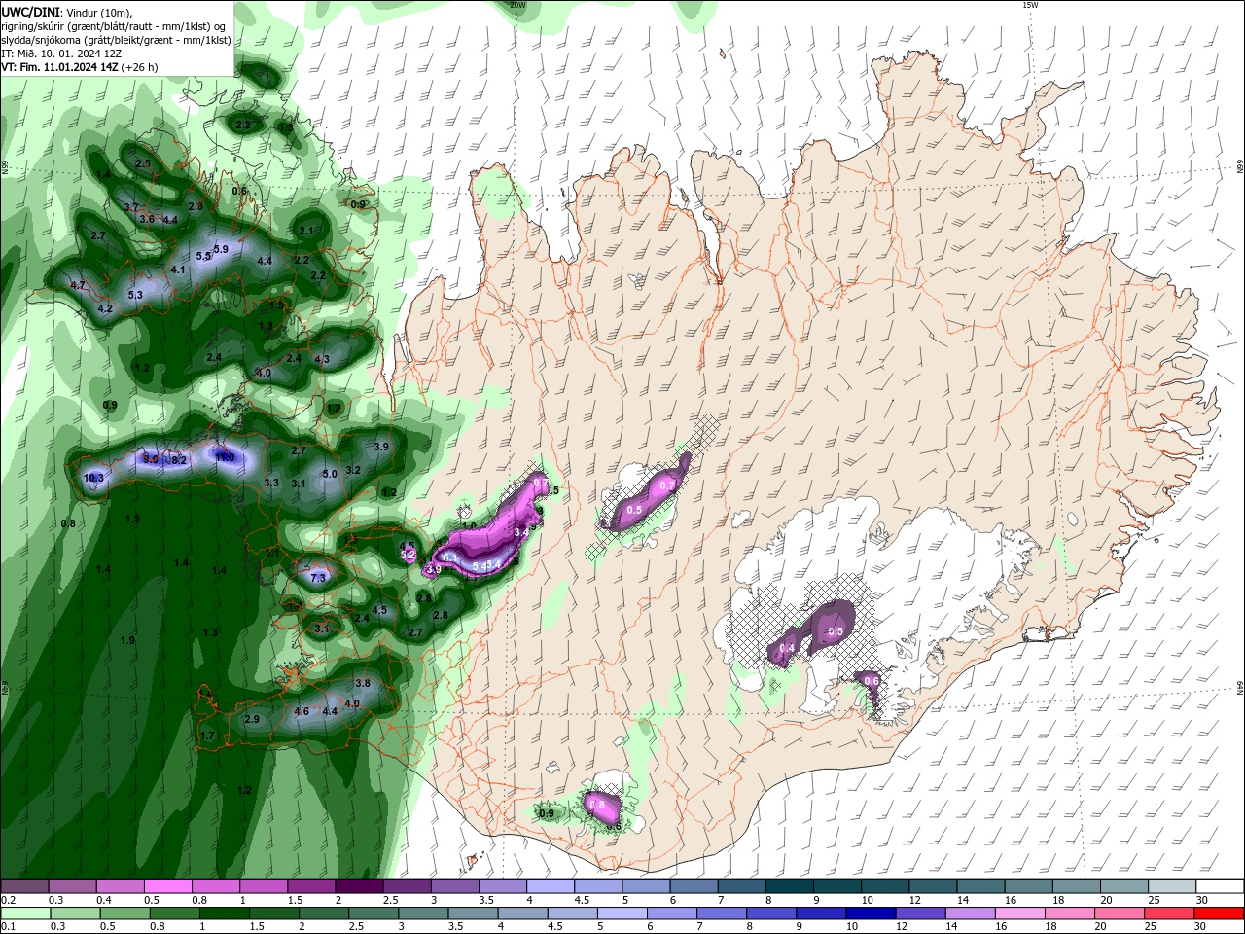Click the 3.8 precipitation value on the map
The height and width of the screenshot is (934, 1245).
[x=363, y=684]
